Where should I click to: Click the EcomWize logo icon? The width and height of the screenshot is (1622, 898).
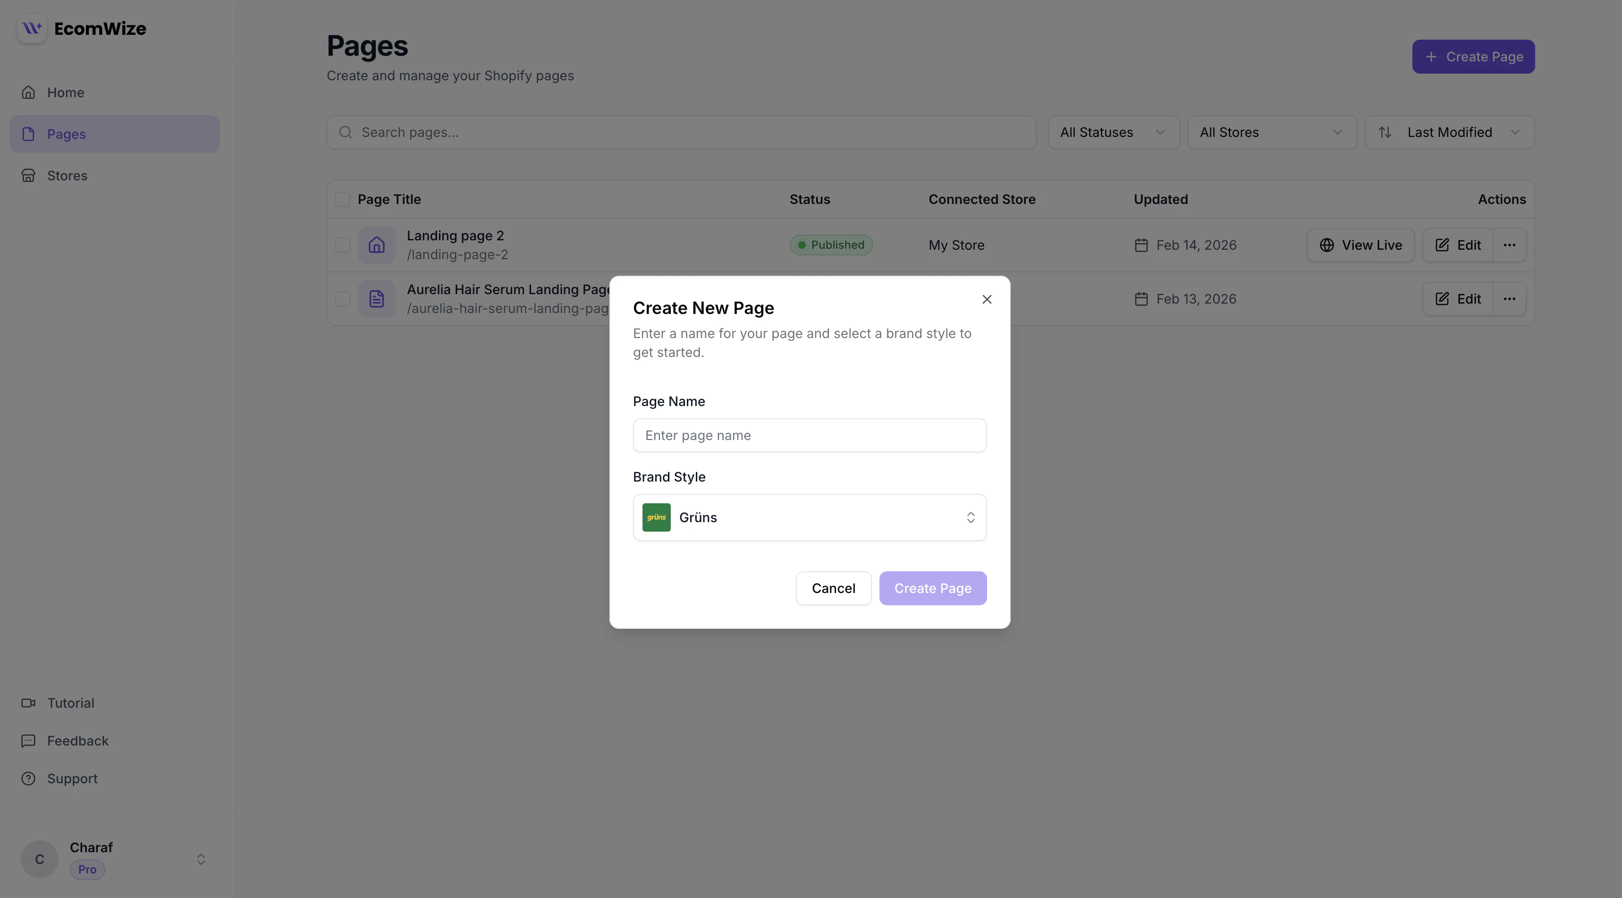click(32, 28)
